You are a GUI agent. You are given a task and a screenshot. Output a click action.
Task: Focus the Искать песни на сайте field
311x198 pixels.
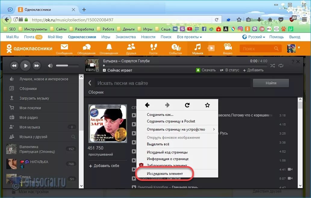(x=172, y=83)
